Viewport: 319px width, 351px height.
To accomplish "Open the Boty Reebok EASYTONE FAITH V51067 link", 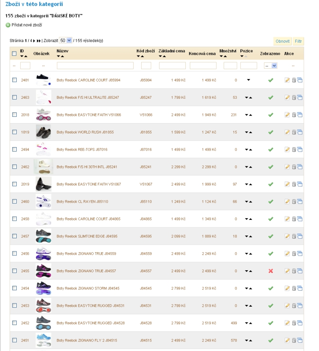I will (x=89, y=184).
